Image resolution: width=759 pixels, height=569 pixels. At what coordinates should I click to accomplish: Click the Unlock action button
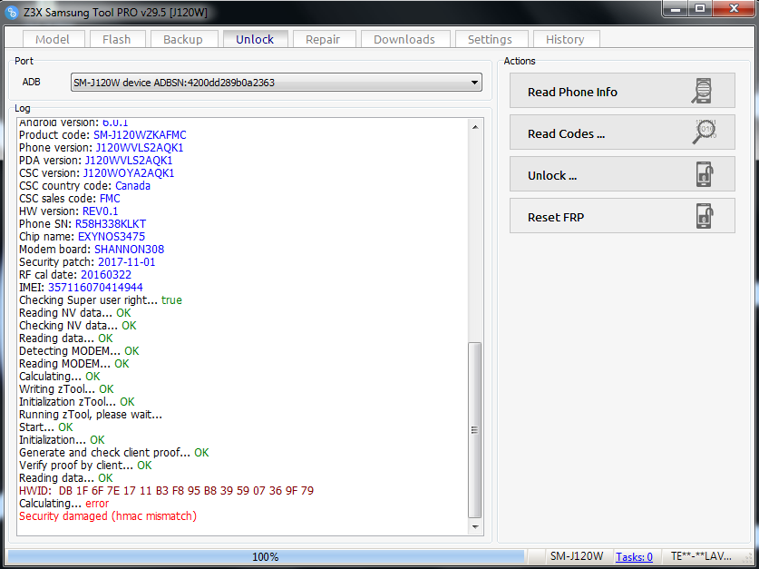point(622,174)
